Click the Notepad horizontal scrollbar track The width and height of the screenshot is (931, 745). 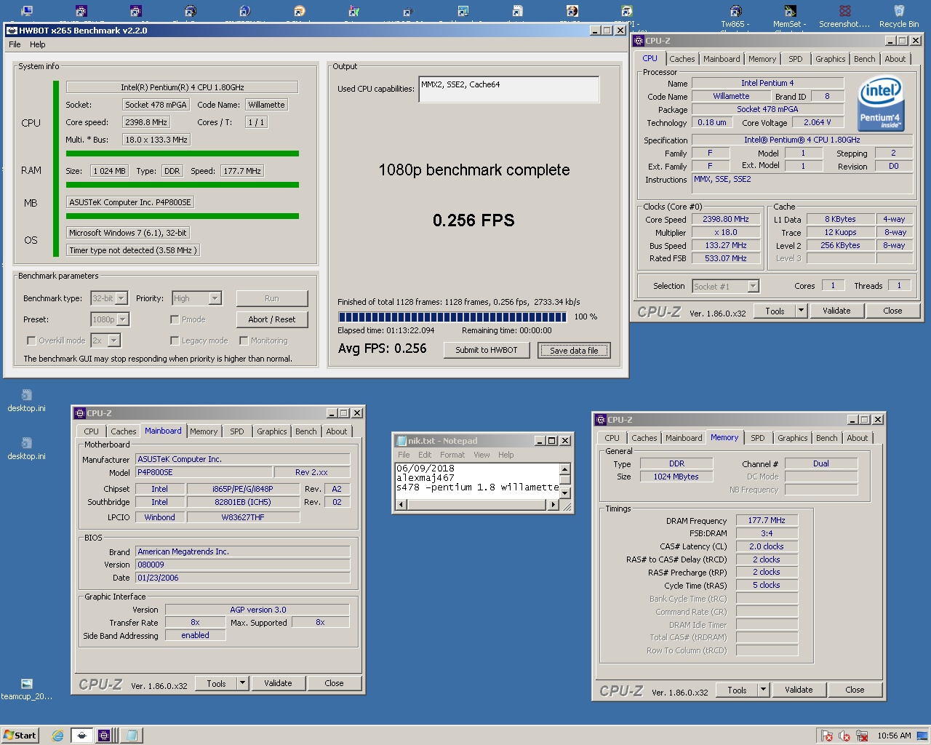coord(476,505)
